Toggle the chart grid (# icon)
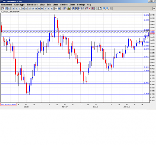Image resolution: width=156 pixels, height=145 pixels. [x=59, y=9]
